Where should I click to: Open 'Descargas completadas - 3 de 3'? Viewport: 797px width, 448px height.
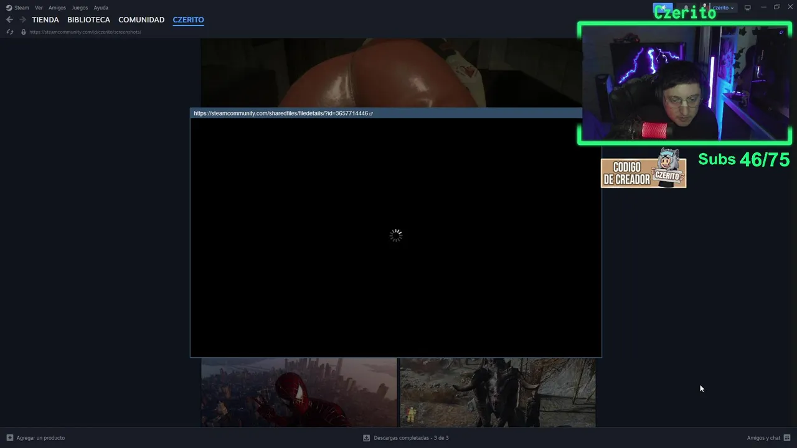(411, 438)
